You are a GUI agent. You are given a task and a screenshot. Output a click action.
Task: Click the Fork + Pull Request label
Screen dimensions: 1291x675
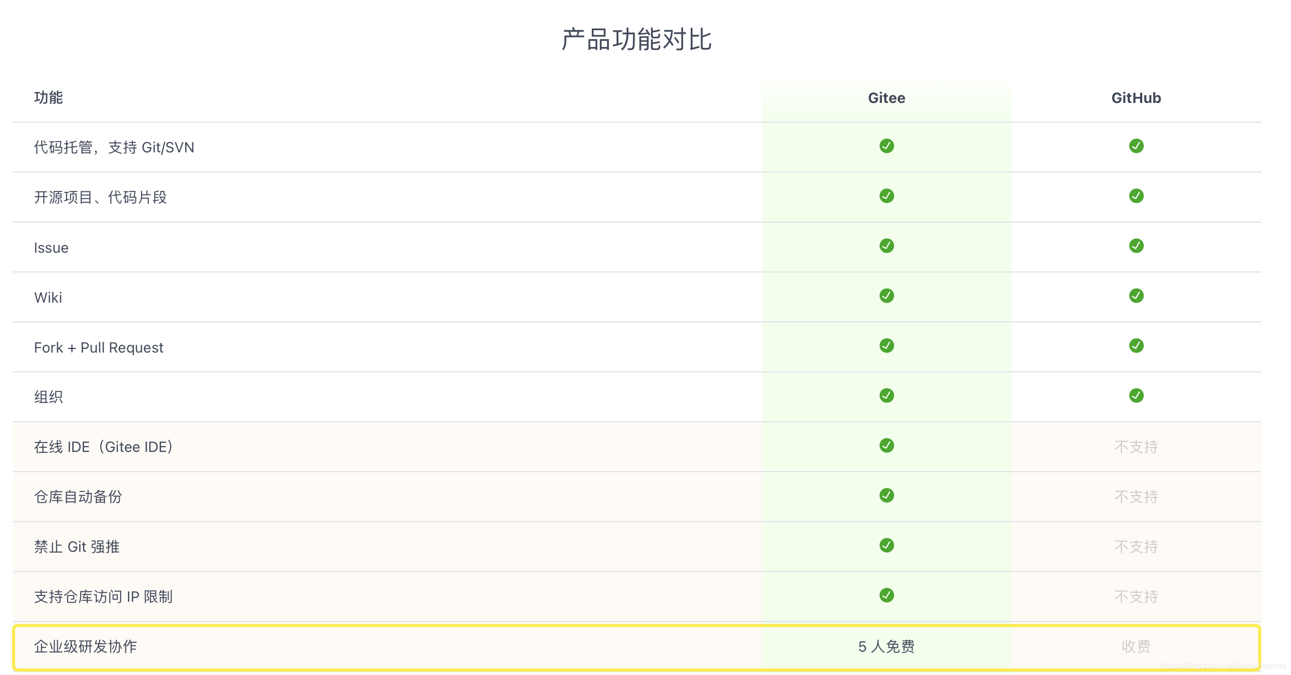click(99, 347)
